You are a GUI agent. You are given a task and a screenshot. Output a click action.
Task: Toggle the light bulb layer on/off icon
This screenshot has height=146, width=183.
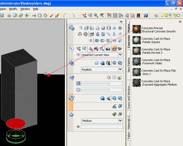point(162,15)
